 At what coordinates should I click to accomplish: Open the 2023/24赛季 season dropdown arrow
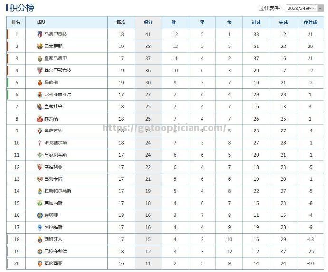(320, 8)
